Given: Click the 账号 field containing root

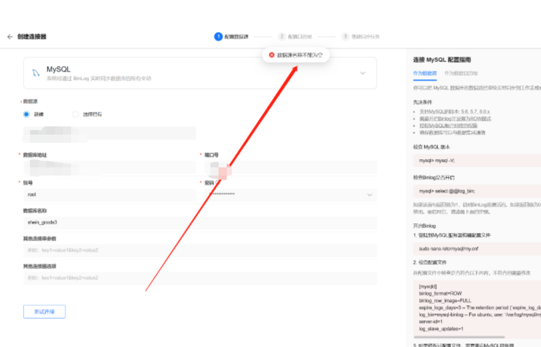Looking at the screenshot, I should pyautogui.click(x=109, y=195).
